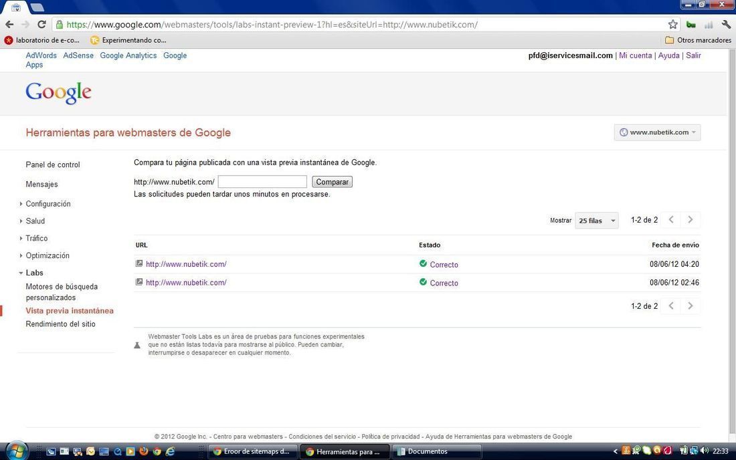
Task: Open the Windows Start menu orb
Action: (x=17, y=451)
